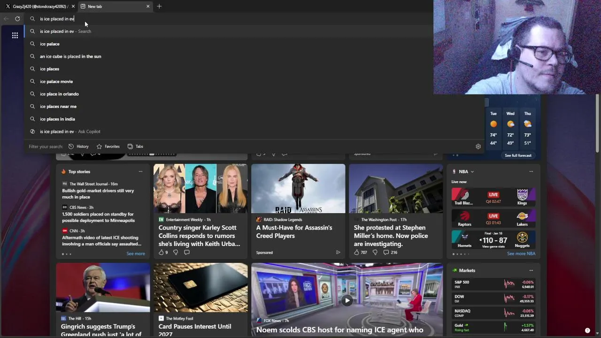Open a new tab with plus icon
This screenshot has height=338, width=601.
coord(159,6)
